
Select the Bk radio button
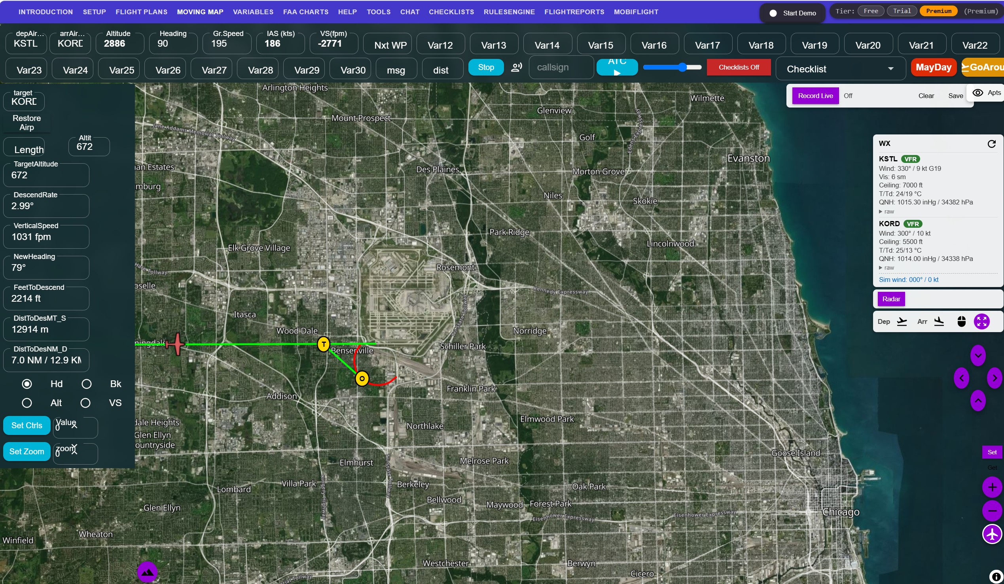(x=87, y=384)
